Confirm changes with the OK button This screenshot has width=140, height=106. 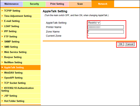coord(121,44)
